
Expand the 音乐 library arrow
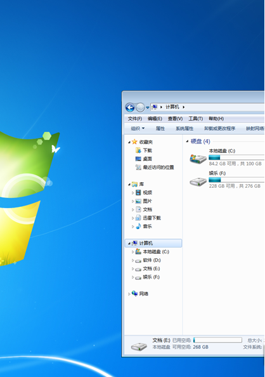point(132,227)
